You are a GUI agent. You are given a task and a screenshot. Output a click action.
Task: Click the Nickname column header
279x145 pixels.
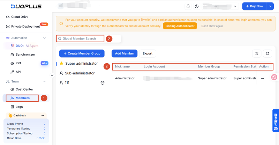122,66
